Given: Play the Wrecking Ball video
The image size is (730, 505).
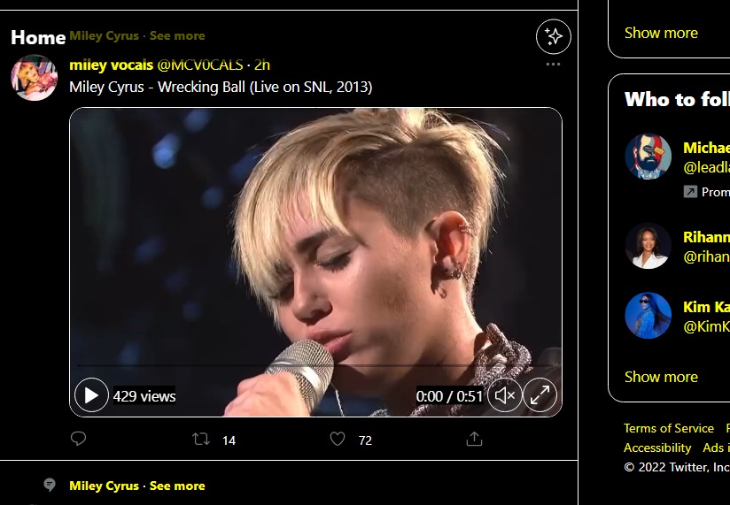Looking at the screenshot, I should (x=91, y=395).
